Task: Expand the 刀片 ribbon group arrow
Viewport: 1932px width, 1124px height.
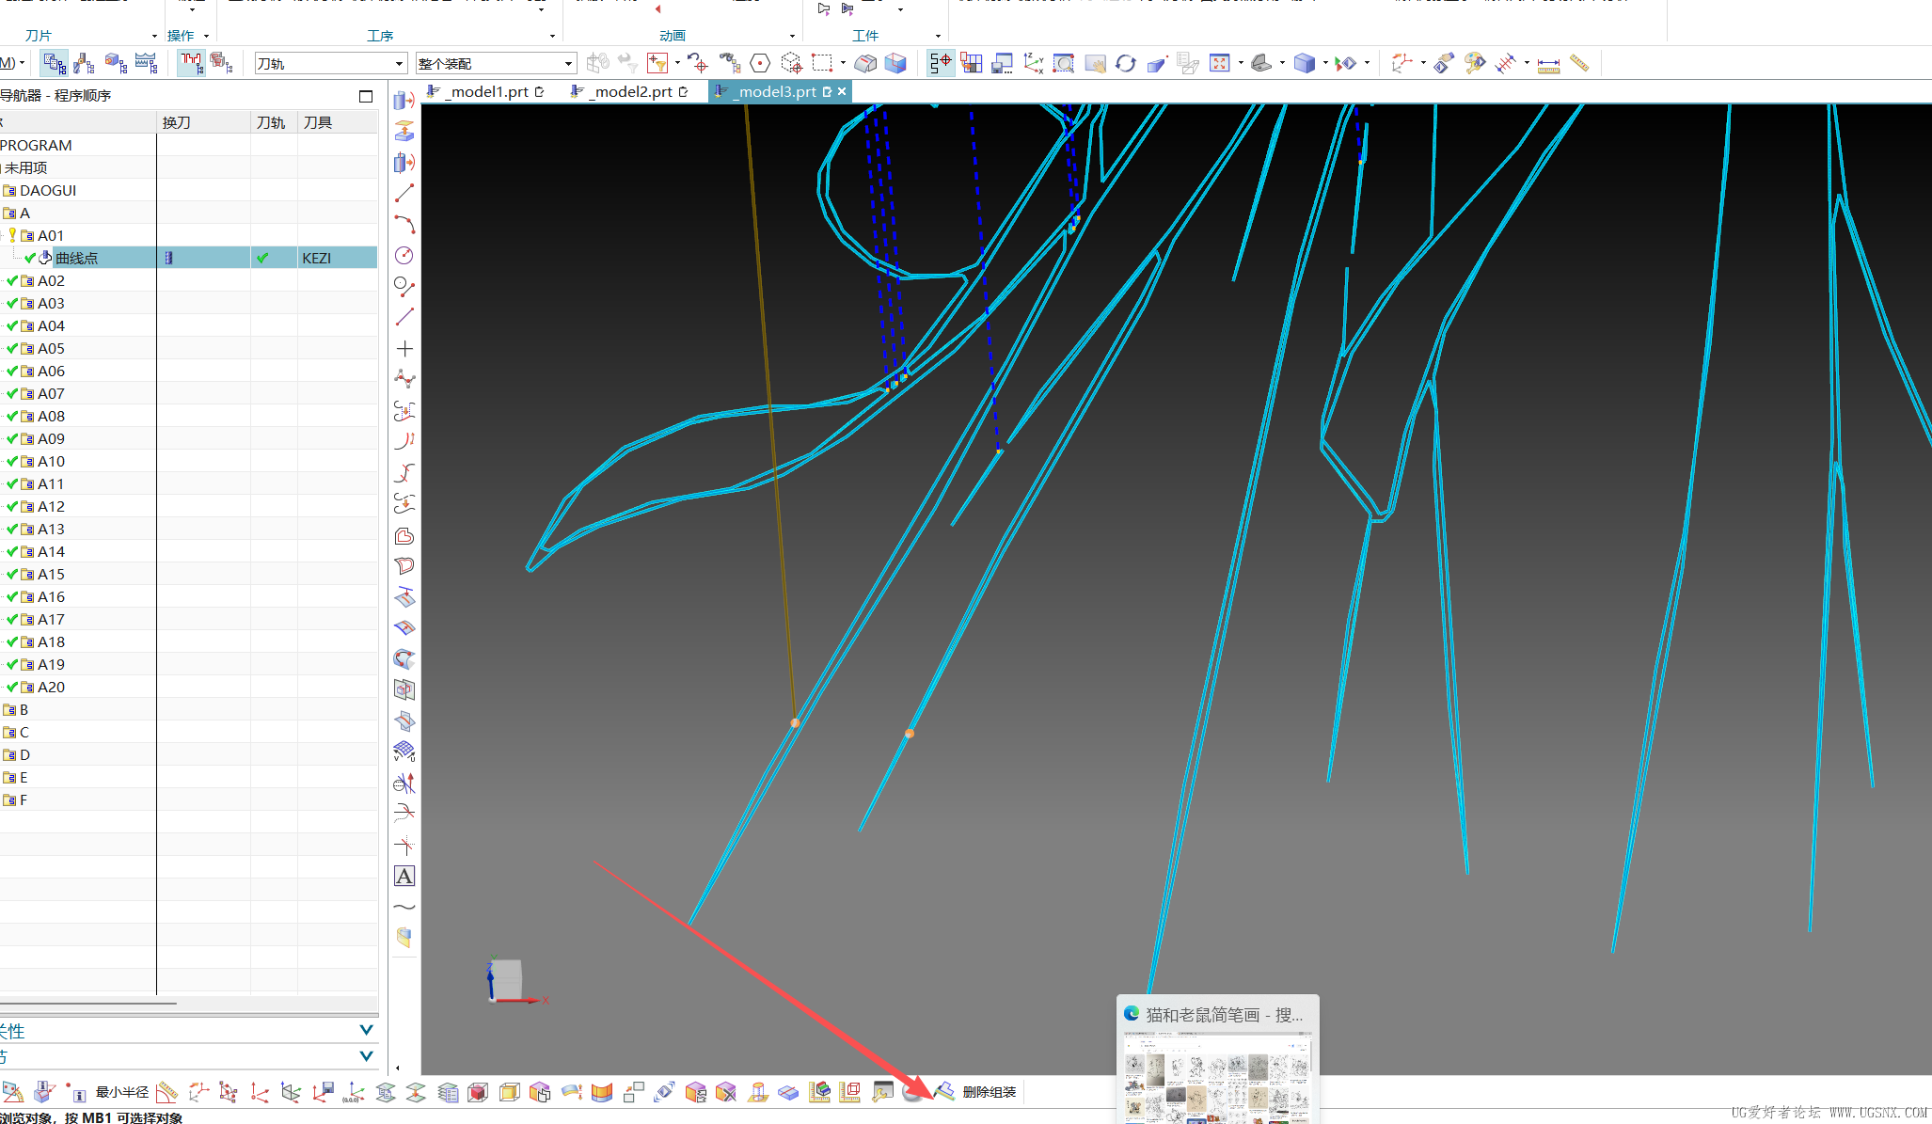Action: pos(154,36)
